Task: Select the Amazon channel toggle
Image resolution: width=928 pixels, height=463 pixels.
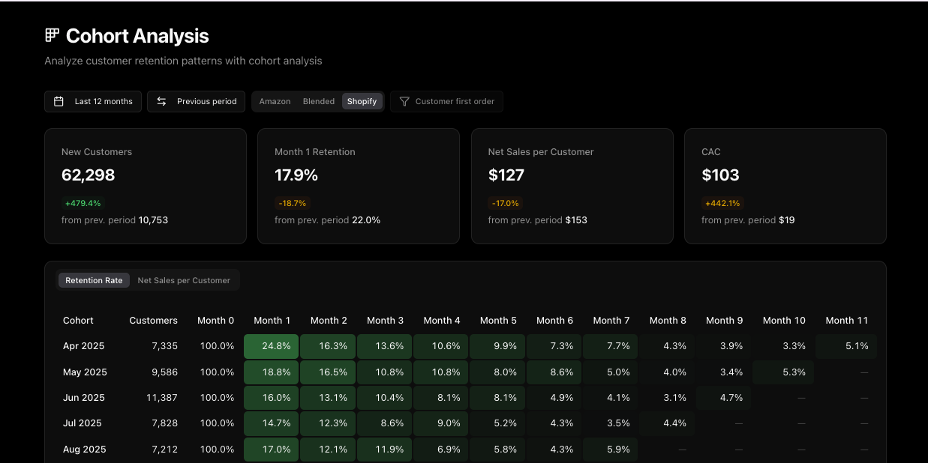Action: pyautogui.click(x=275, y=101)
